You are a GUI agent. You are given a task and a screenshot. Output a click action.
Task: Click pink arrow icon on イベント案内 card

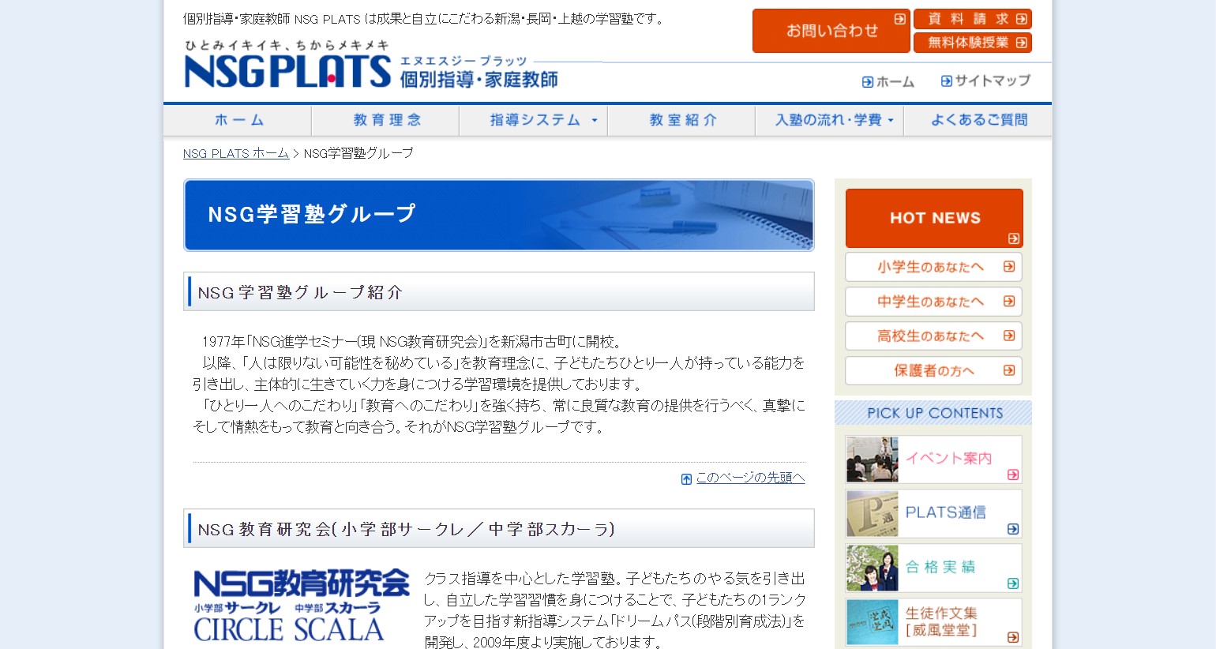(x=1013, y=475)
